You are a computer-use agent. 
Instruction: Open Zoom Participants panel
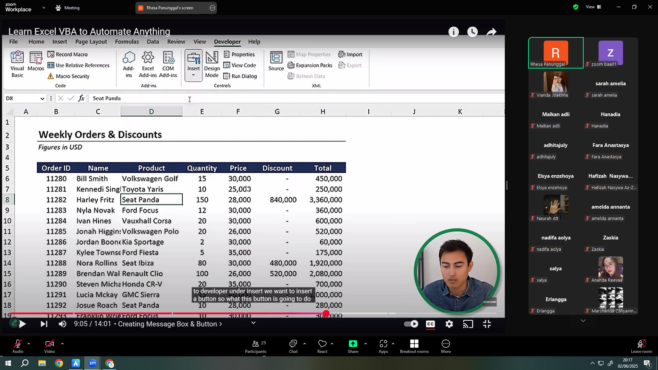pos(256,347)
